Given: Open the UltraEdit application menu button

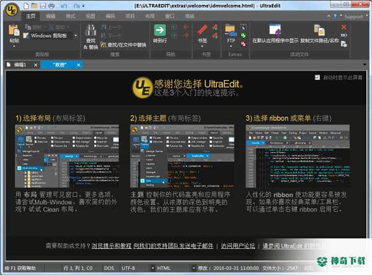Looking at the screenshot, I should tap(11, 10).
